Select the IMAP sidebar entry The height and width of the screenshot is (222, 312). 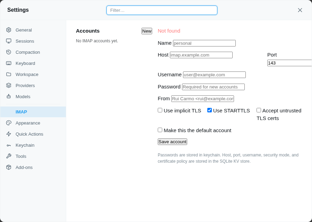[33, 112]
